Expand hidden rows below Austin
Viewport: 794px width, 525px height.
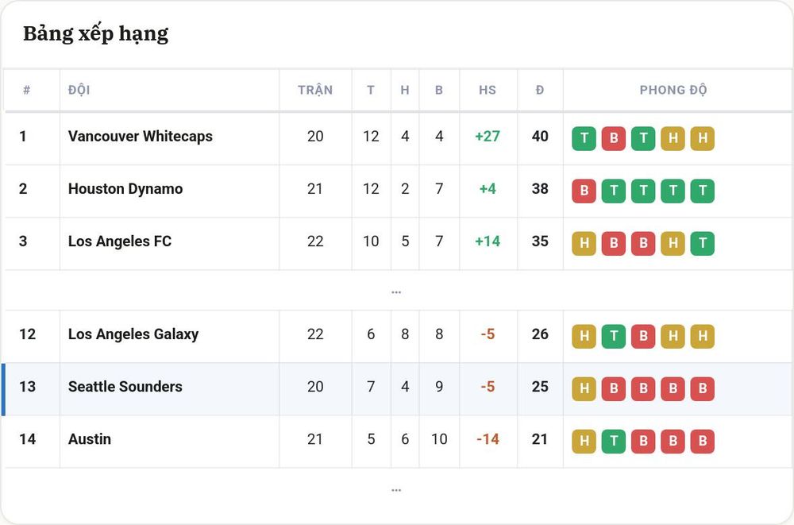[396, 489]
